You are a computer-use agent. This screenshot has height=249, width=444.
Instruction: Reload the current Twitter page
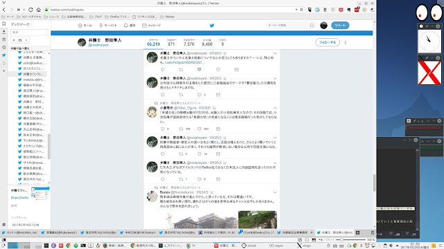tap(31, 10)
